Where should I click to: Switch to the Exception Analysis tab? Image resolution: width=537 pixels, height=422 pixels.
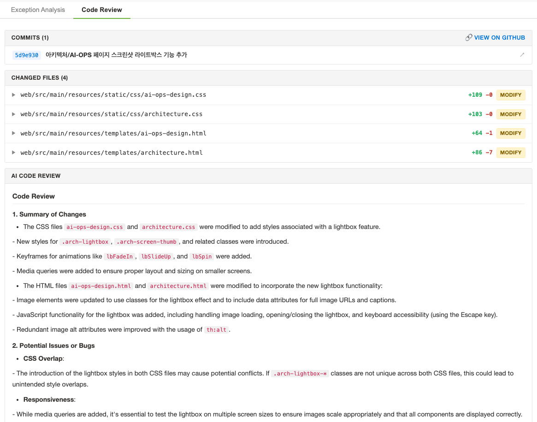38,10
